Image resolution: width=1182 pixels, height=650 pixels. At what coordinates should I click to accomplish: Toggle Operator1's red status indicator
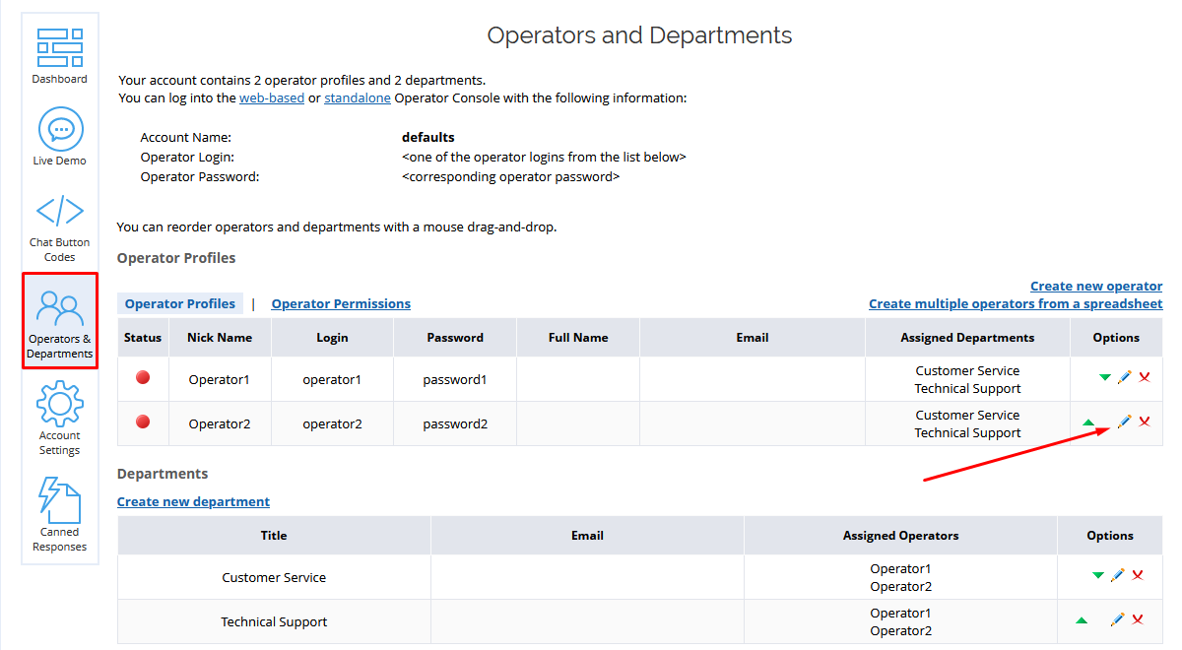pyautogui.click(x=143, y=376)
